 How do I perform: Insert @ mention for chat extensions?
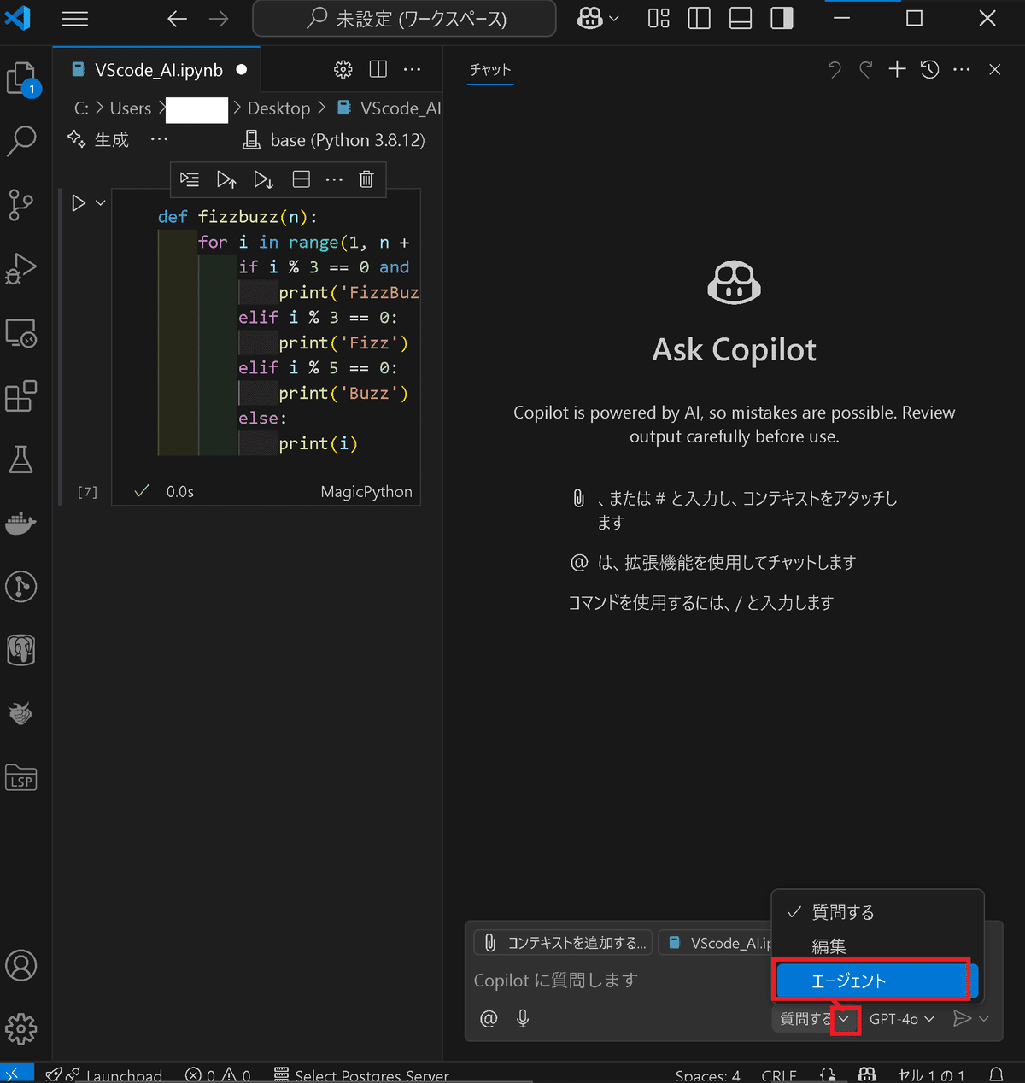click(x=489, y=1019)
